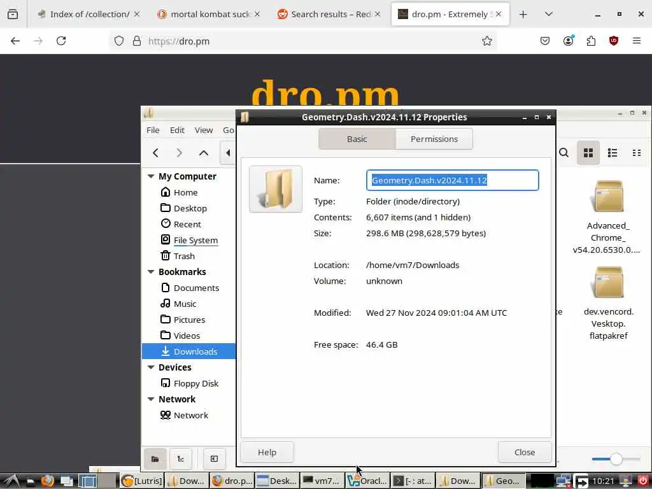Open the Go menu in file manager
This screenshot has height=489, width=652.
click(229, 130)
